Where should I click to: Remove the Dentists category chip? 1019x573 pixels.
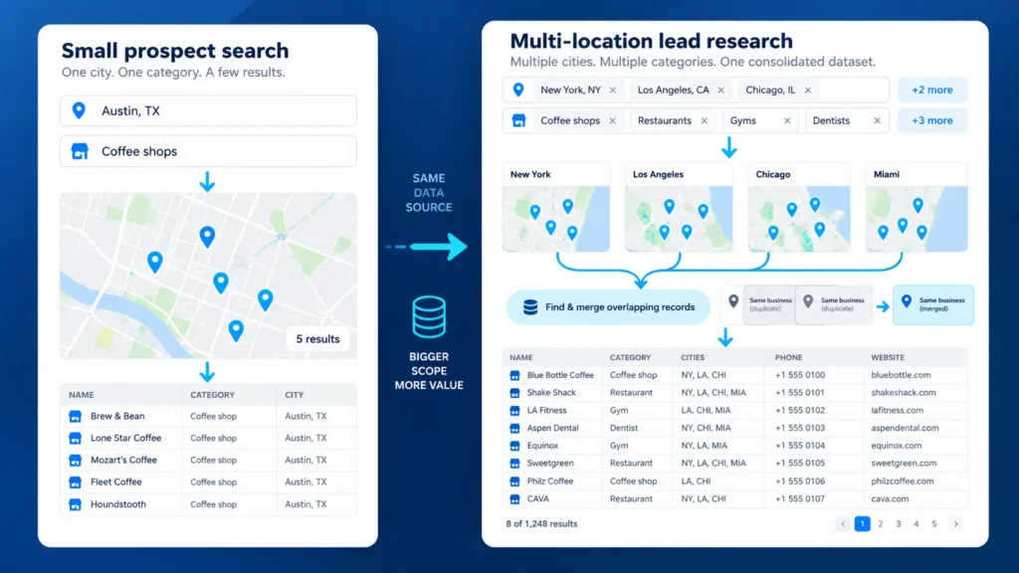(x=878, y=120)
